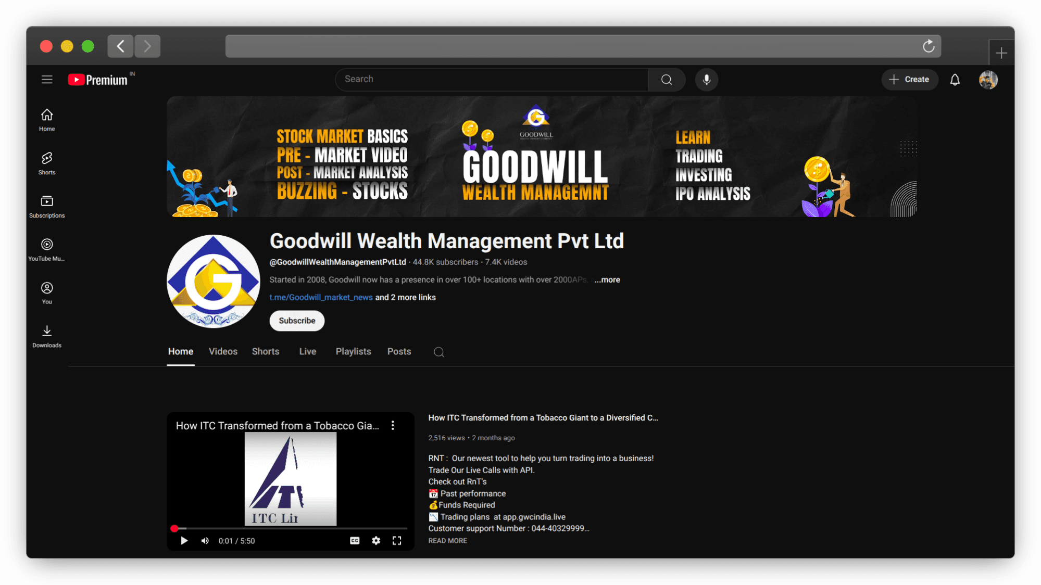Image resolution: width=1041 pixels, height=585 pixels.
Task: Switch to the Posts tab
Action: (x=399, y=352)
